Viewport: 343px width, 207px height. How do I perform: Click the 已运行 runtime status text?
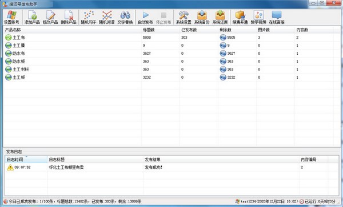(x=320, y=201)
